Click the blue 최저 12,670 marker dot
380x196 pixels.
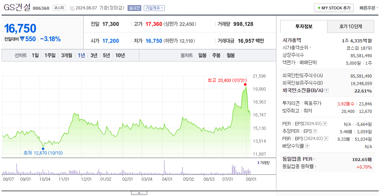(43, 149)
